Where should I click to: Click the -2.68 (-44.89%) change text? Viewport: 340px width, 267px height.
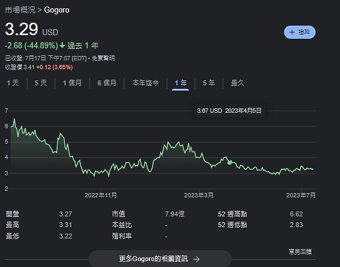click(x=32, y=45)
